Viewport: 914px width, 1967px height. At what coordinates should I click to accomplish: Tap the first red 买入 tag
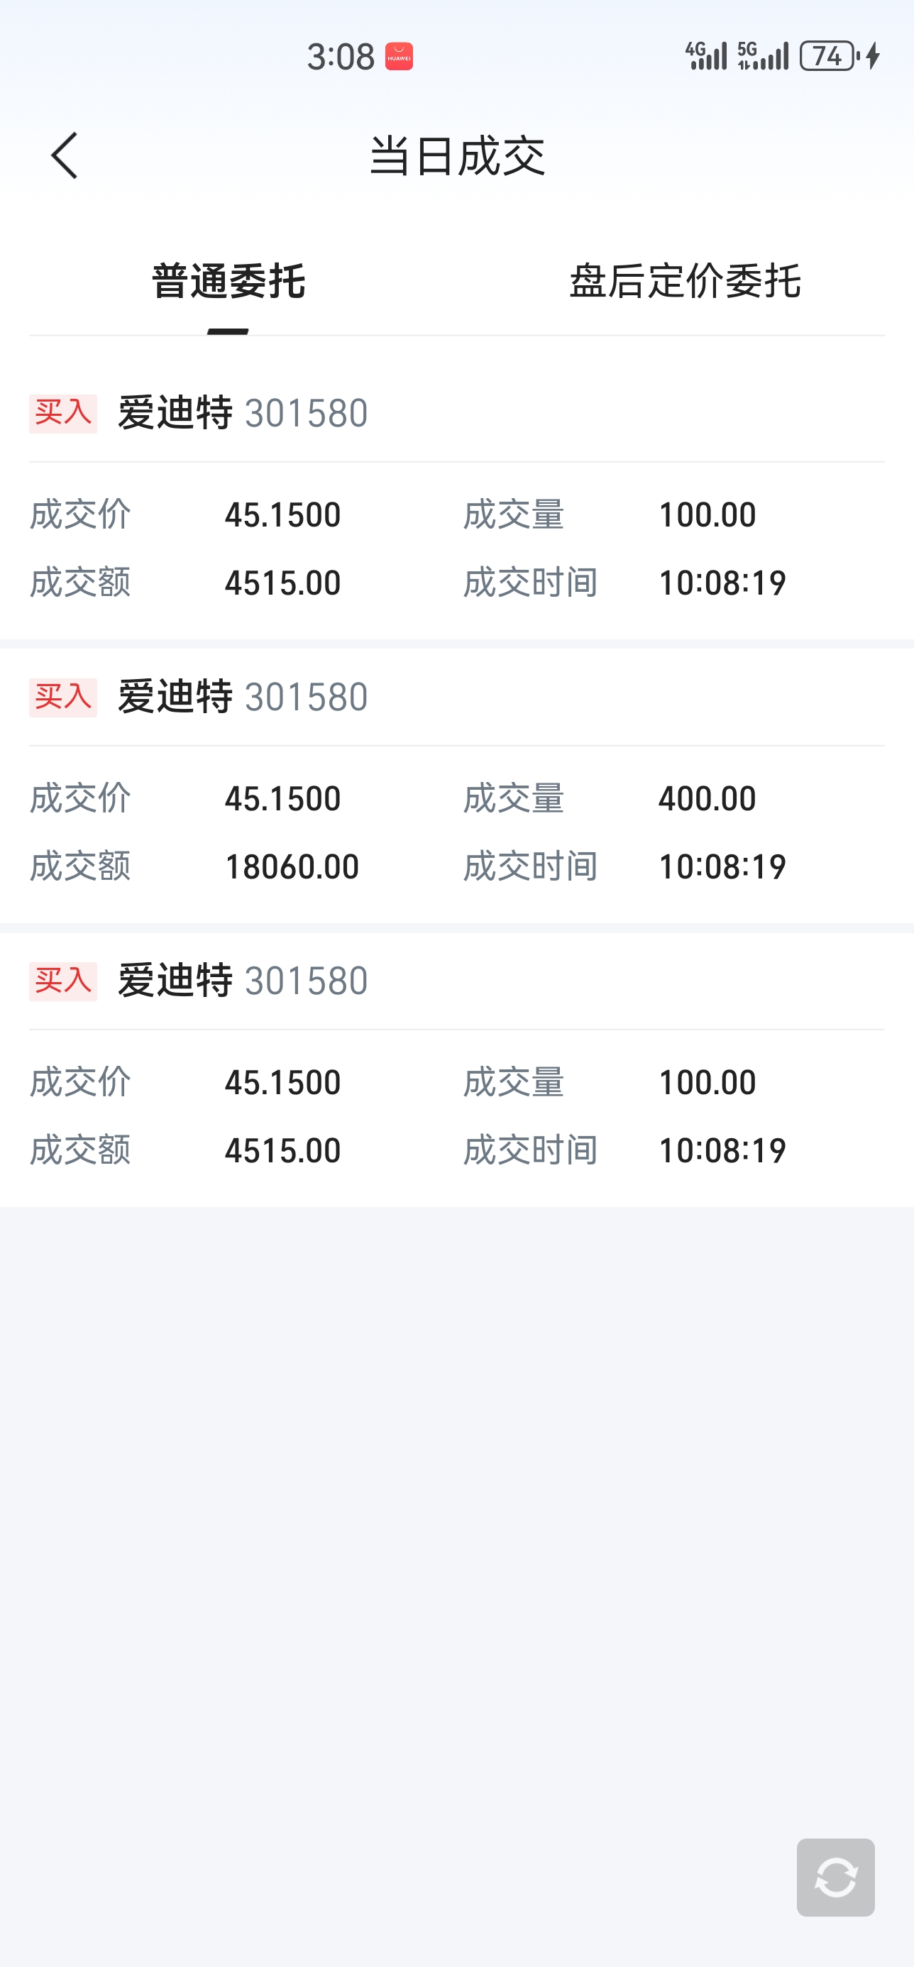63,414
